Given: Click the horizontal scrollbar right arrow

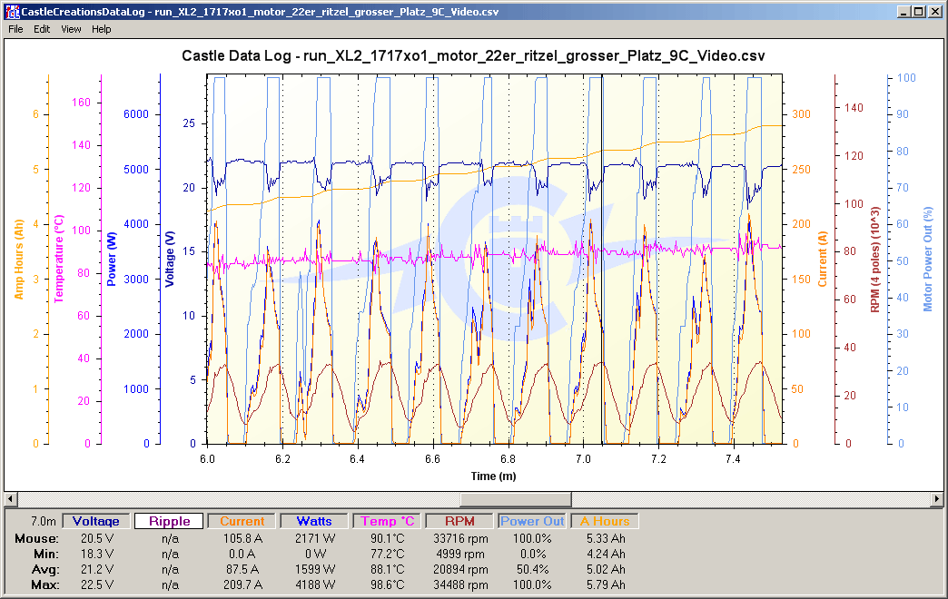Looking at the screenshot, I should [x=937, y=499].
